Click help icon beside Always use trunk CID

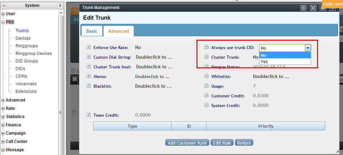coord(206,48)
